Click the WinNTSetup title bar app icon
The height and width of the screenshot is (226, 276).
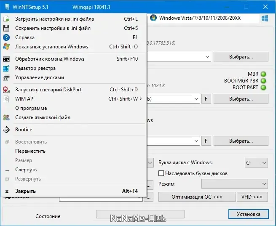pyautogui.click(x=7, y=7)
